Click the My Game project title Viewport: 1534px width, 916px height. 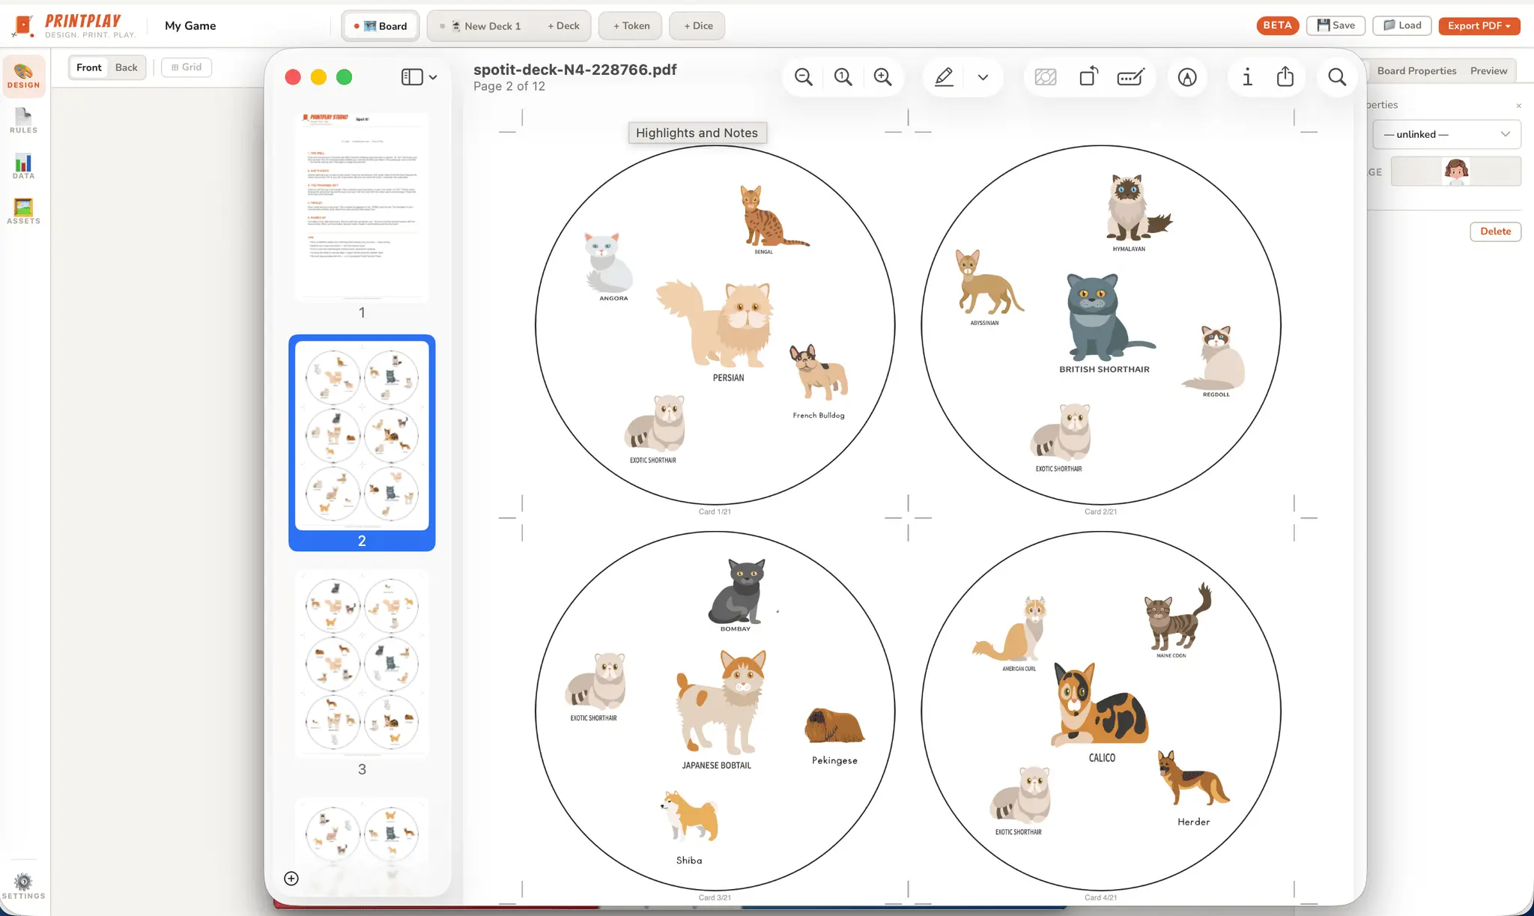pyautogui.click(x=190, y=25)
